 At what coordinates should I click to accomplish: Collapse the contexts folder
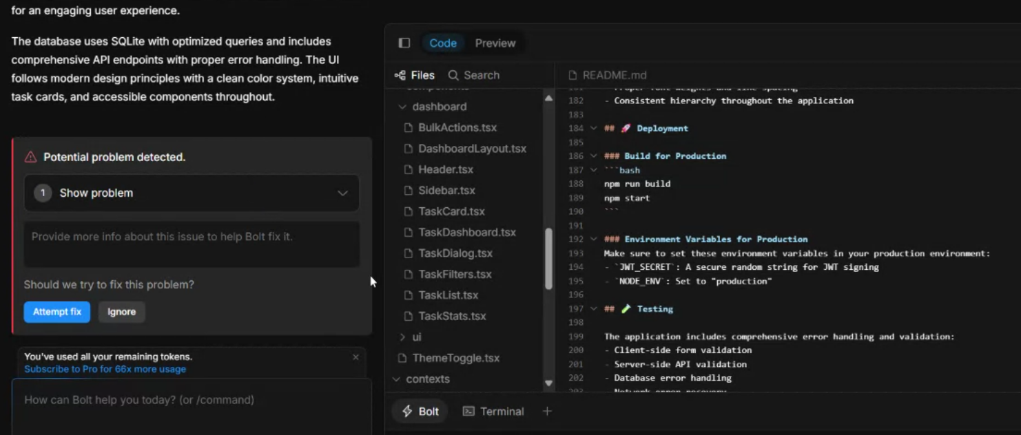tap(396, 379)
